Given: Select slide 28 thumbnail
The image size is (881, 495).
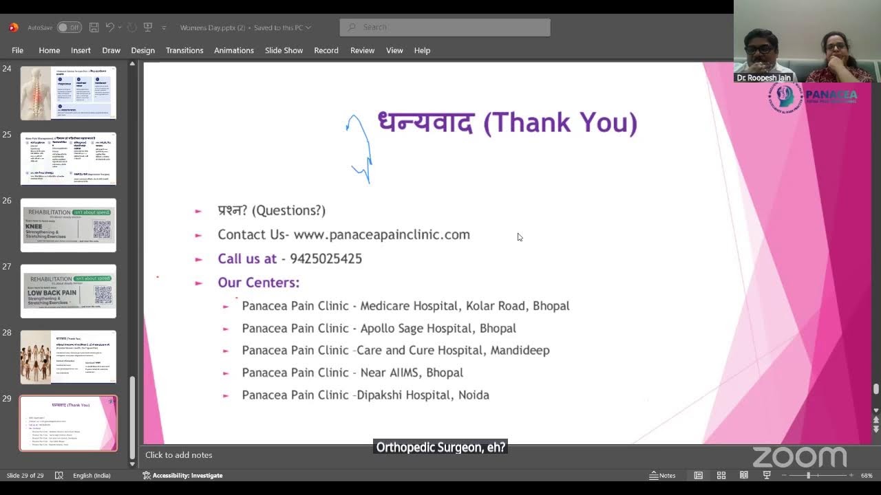Looking at the screenshot, I should pos(68,357).
